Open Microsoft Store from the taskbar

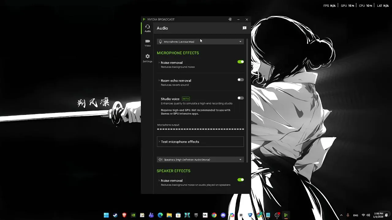[178, 215]
